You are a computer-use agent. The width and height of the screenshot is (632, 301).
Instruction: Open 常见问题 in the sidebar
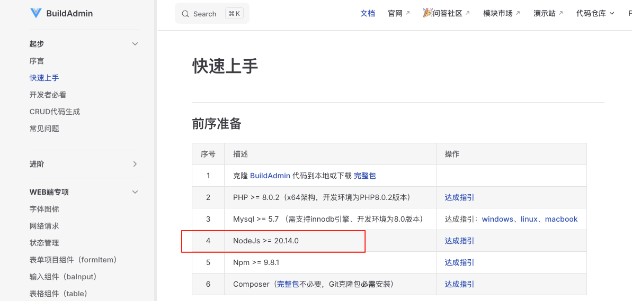44,129
